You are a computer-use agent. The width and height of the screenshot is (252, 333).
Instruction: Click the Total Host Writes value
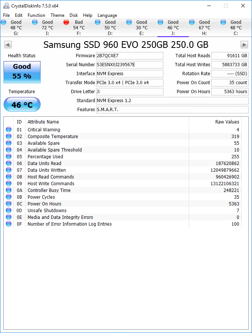pyautogui.click(x=230, y=65)
